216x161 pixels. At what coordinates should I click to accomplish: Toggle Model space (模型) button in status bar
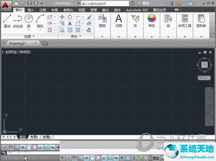156,158
